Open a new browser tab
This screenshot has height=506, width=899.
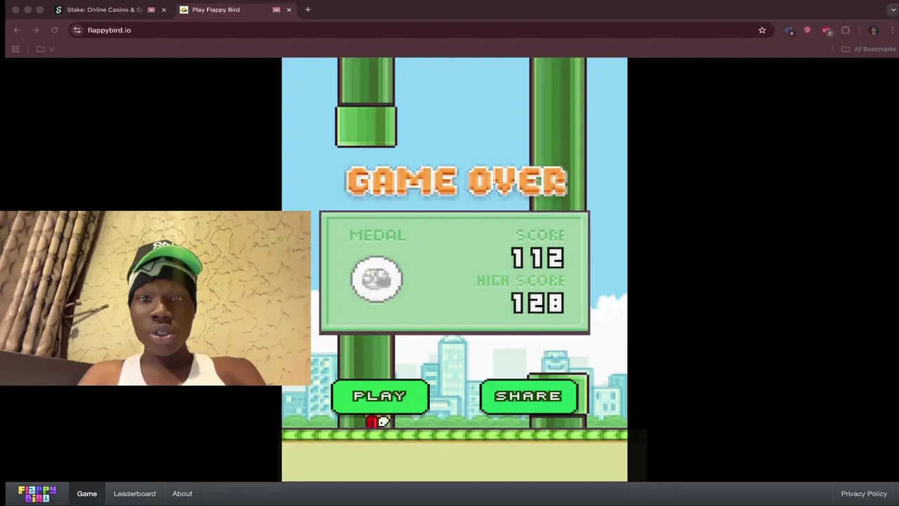(x=308, y=10)
